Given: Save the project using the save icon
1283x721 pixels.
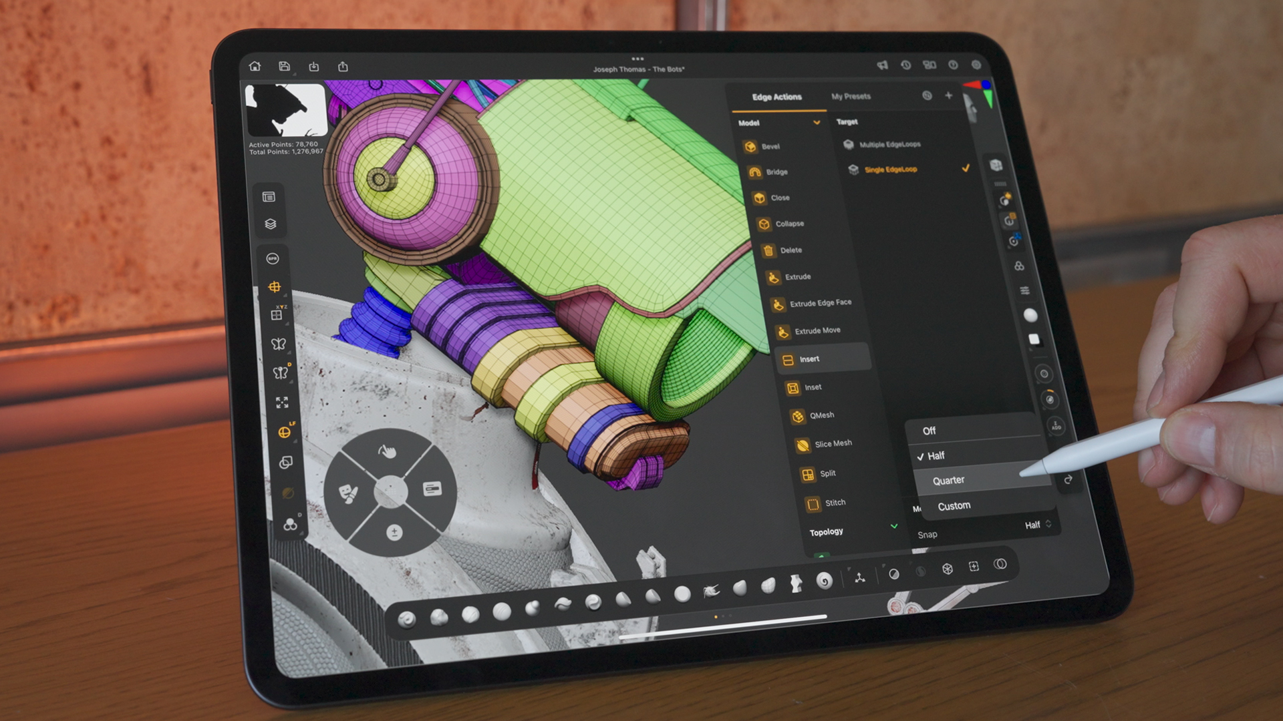Looking at the screenshot, I should click(285, 66).
